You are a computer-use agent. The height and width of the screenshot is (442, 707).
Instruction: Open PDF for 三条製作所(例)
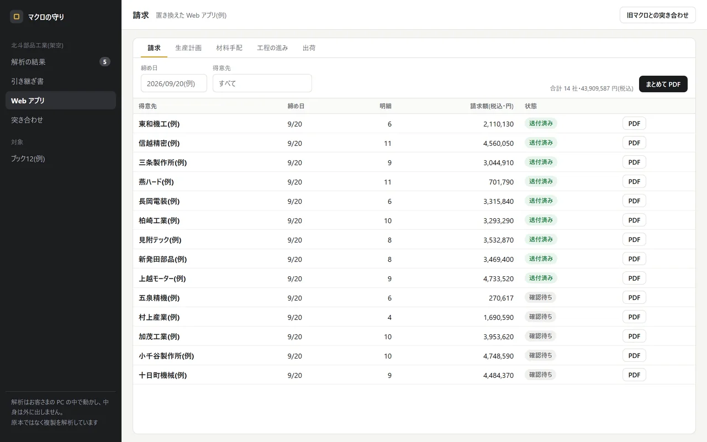[634, 162]
